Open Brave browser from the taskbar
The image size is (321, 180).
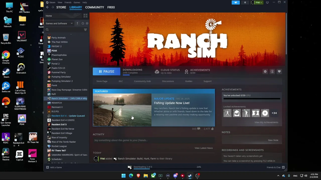click(138, 176)
